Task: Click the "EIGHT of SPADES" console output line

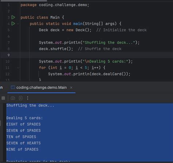Action: click(23, 124)
